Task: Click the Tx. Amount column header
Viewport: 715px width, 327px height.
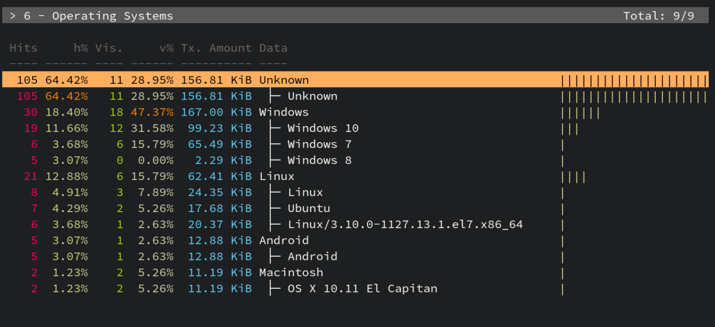Action: coord(216,48)
